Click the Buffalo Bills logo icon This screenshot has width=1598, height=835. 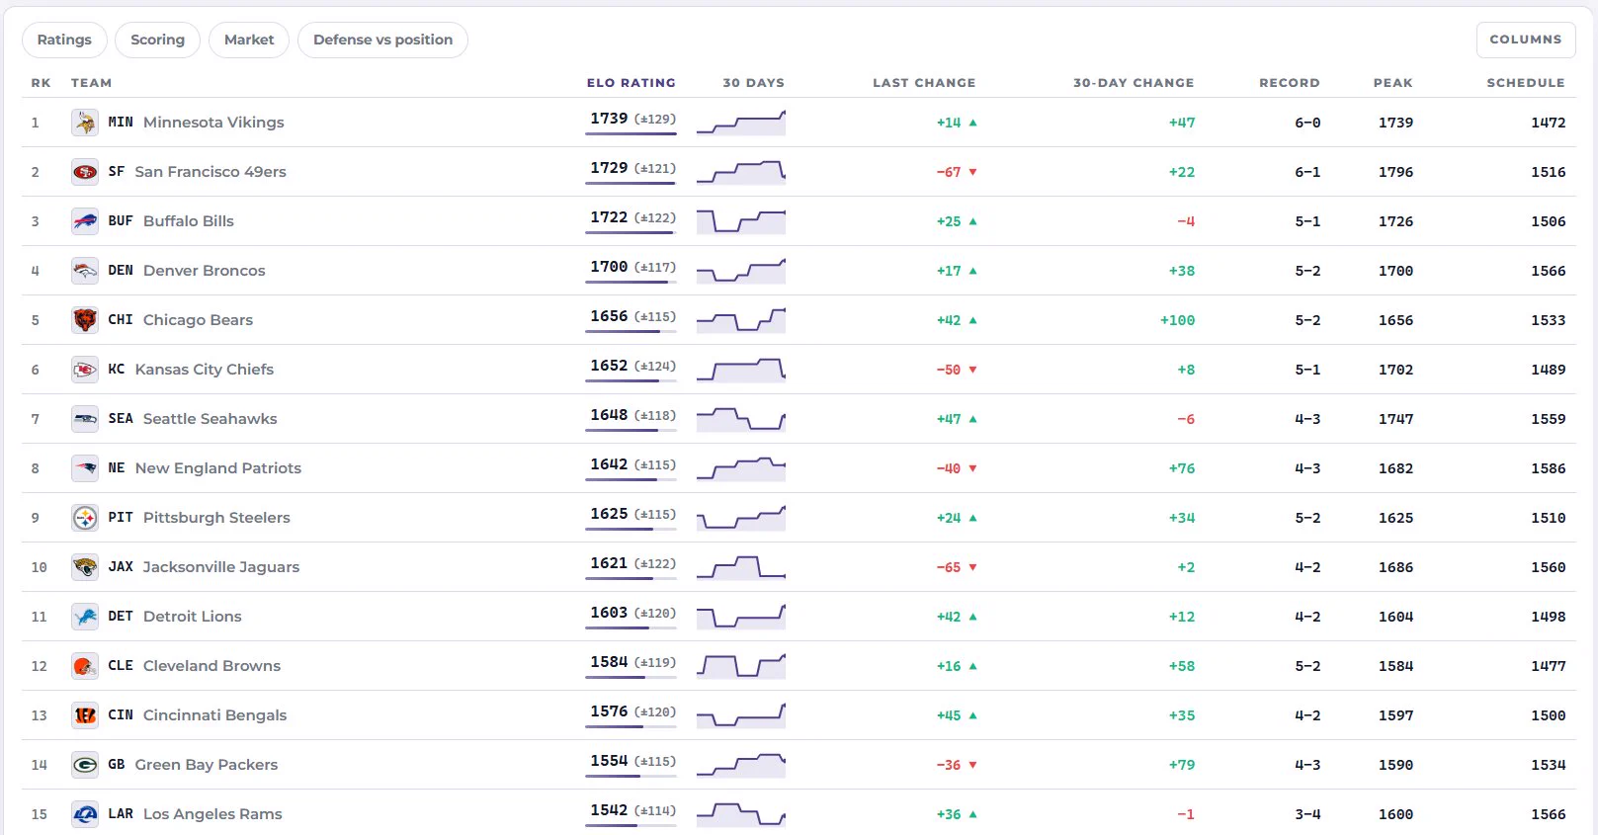pyautogui.click(x=85, y=221)
